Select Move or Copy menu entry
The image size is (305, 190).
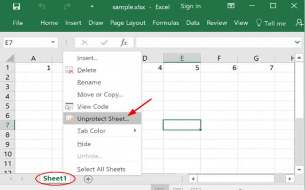pyautogui.click(x=100, y=95)
